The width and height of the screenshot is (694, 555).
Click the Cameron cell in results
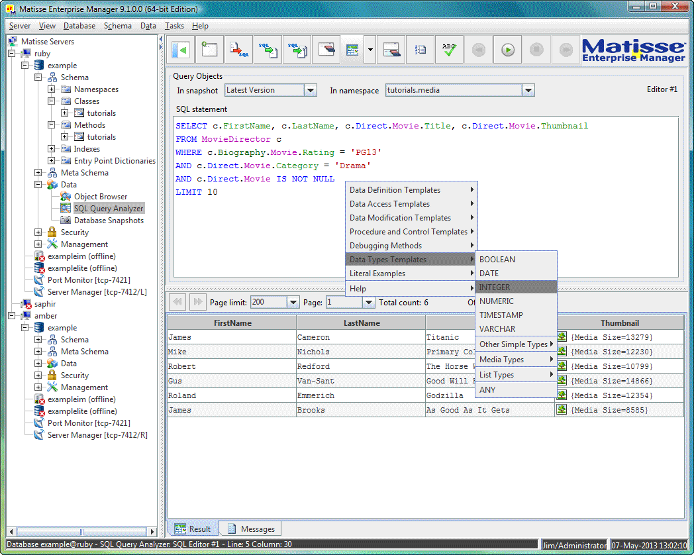click(x=361, y=337)
